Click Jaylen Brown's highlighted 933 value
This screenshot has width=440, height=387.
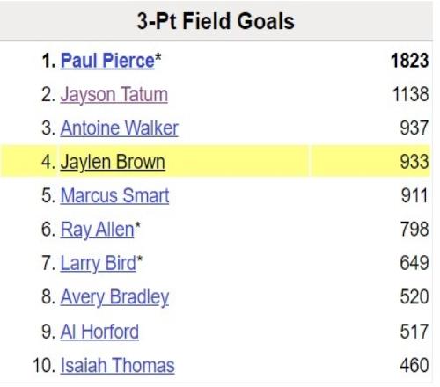pyautogui.click(x=414, y=162)
